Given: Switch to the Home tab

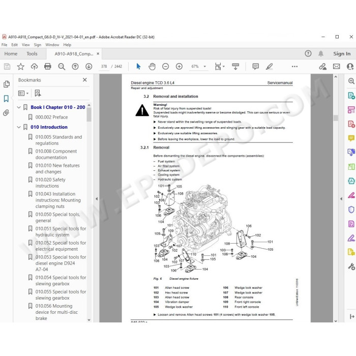Looking at the screenshot, I should pyautogui.click(x=11, y=54).
